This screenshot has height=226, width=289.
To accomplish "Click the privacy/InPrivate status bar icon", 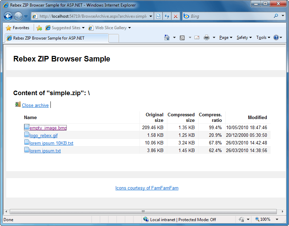I will (x=241, y=219).
